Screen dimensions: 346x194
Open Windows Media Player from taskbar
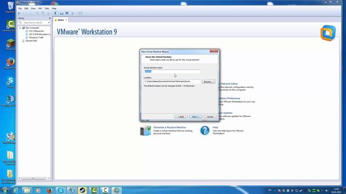tap(38, 190)
